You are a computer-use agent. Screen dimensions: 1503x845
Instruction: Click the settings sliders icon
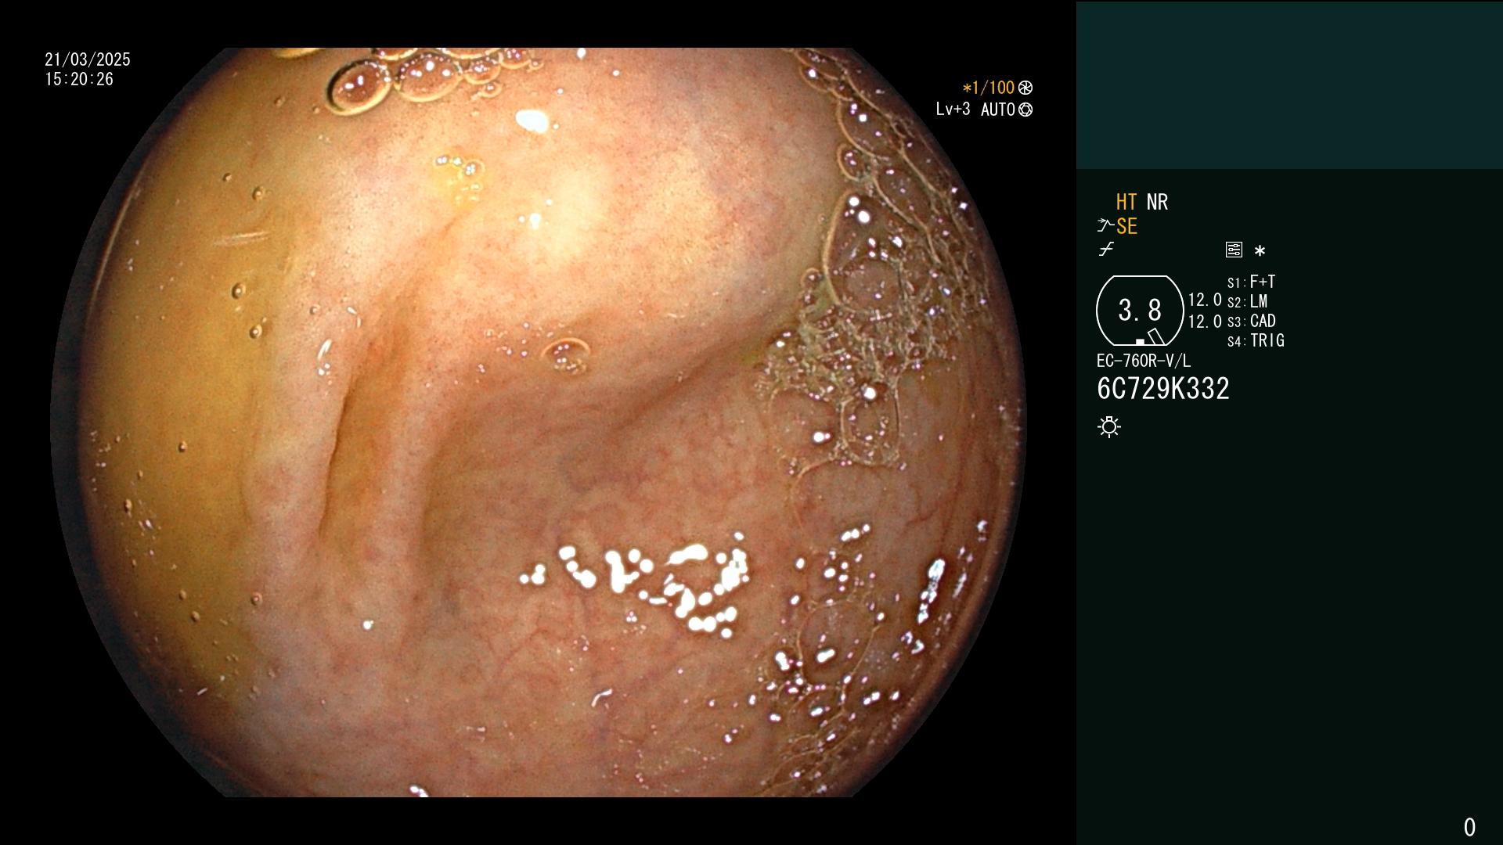(x=1234, y=250)
